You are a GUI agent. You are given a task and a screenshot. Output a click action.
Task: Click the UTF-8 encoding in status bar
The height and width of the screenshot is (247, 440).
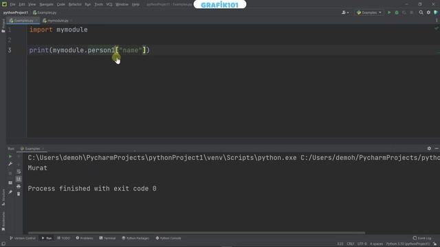pos(362,244)
